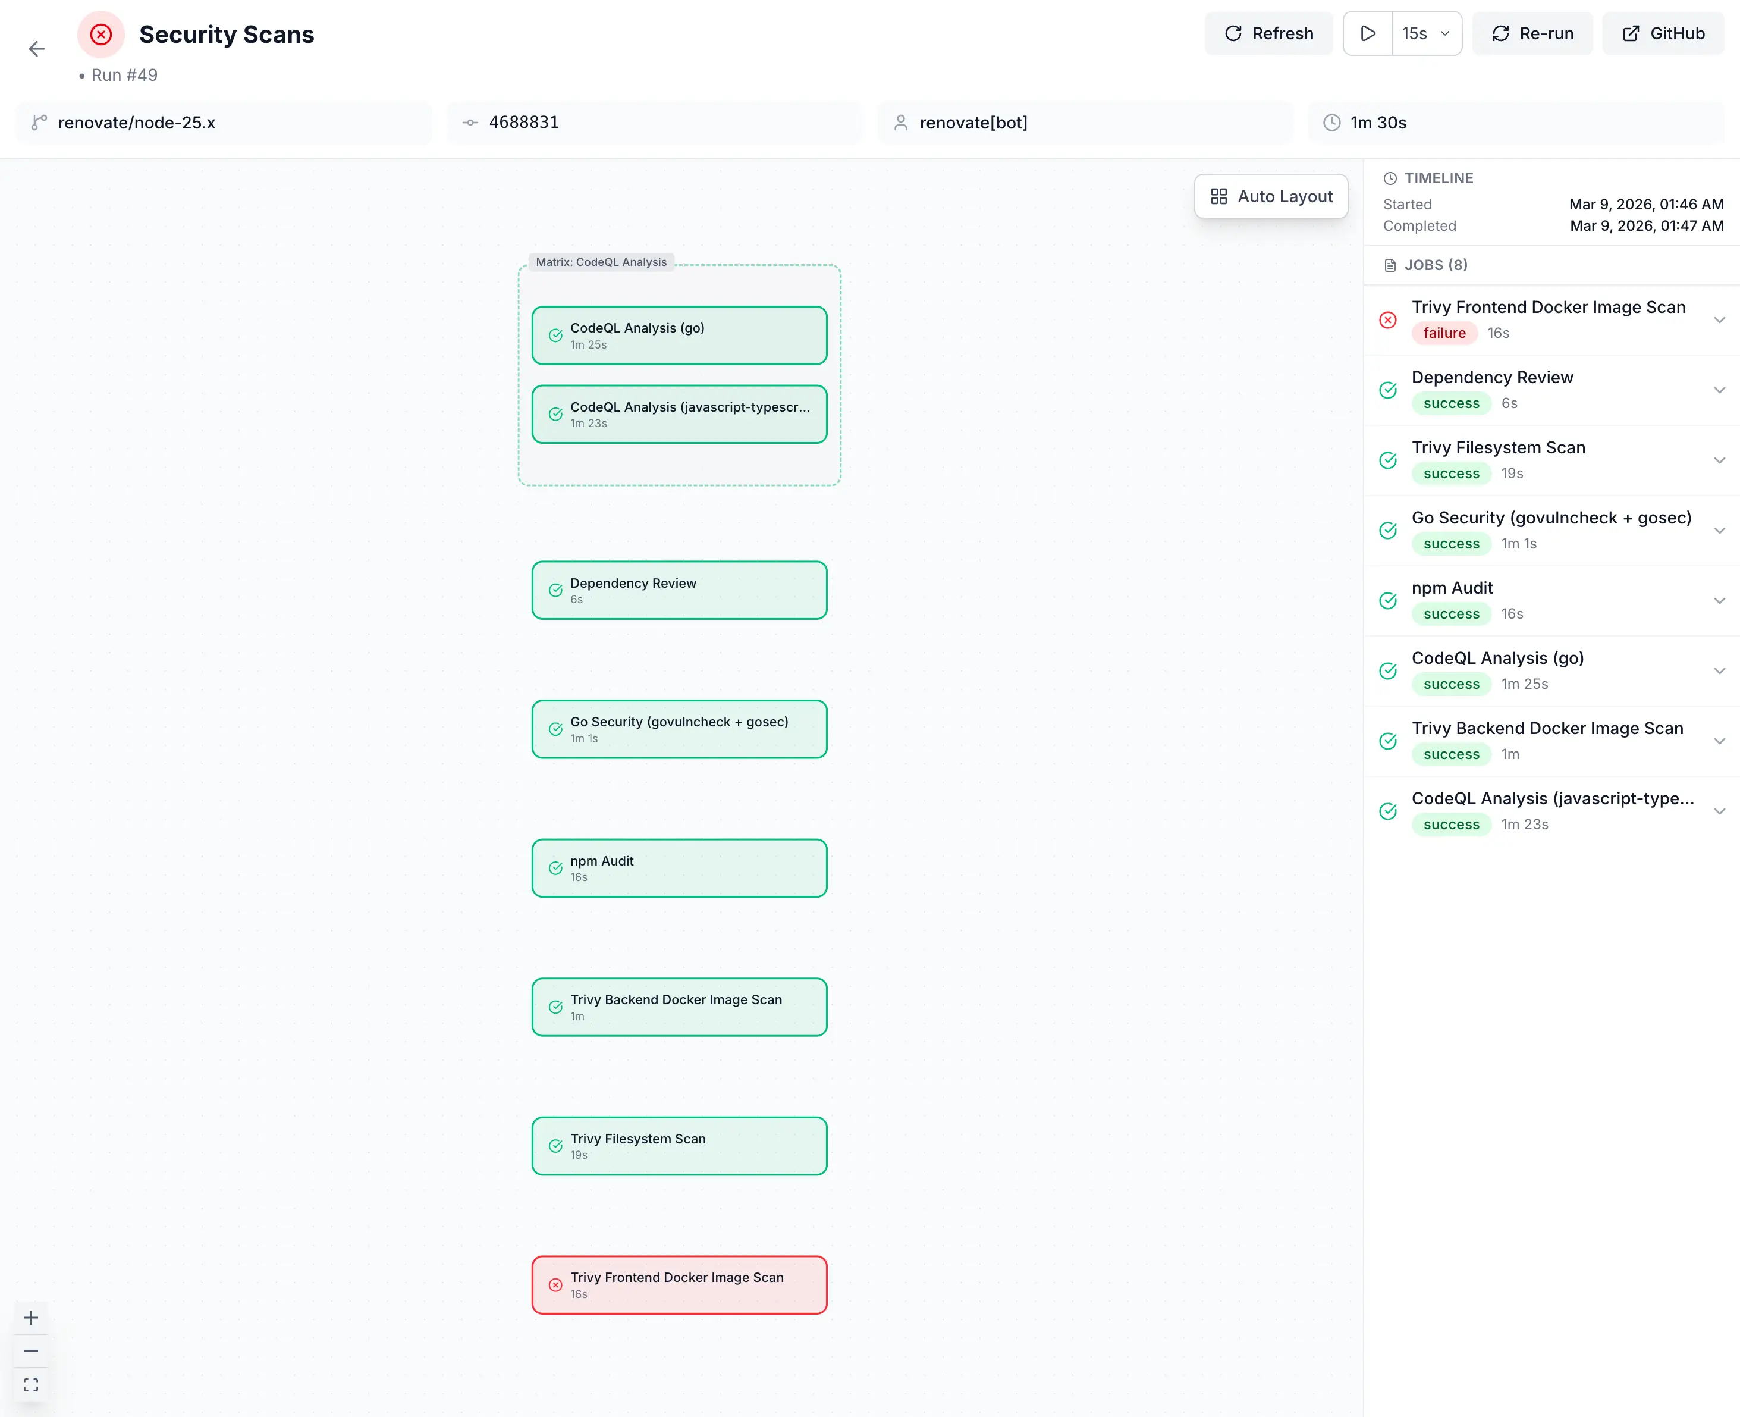Screen dimensions: 1740x1417
Task: Apply Auto Layout to graph
Action: (1271, 197)
